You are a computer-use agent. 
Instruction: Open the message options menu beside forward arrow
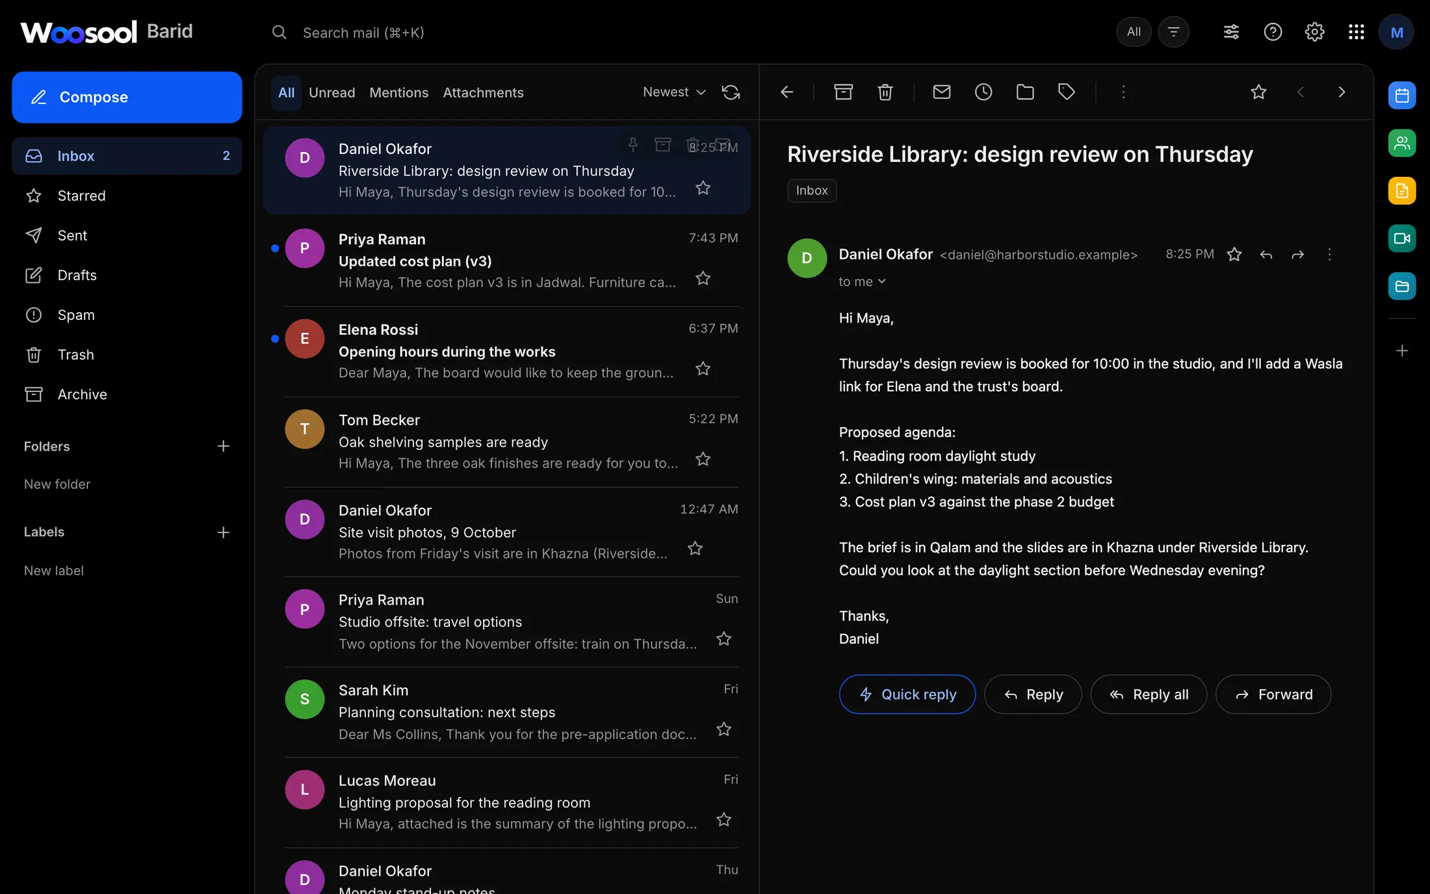(1329, 254)
